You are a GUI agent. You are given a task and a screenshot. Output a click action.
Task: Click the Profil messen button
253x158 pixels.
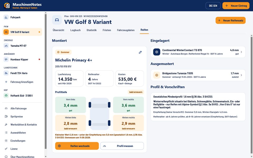click(x=122, y=146)
